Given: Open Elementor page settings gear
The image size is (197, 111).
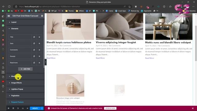Looking at the screenshot, I should [9, 108].
